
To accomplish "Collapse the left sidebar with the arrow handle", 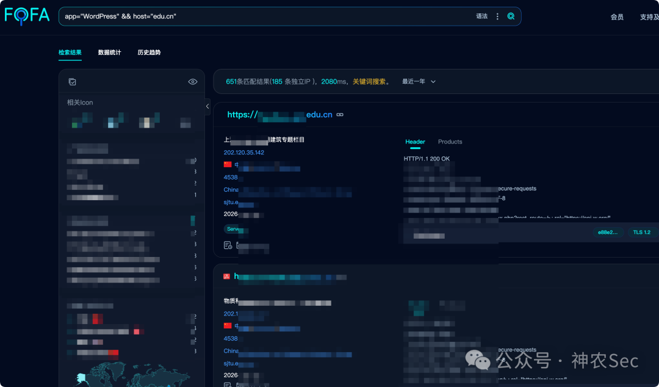I will 207,106.
